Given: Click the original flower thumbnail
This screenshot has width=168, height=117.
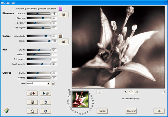Looking at the screenshot, I should [80, 99].
